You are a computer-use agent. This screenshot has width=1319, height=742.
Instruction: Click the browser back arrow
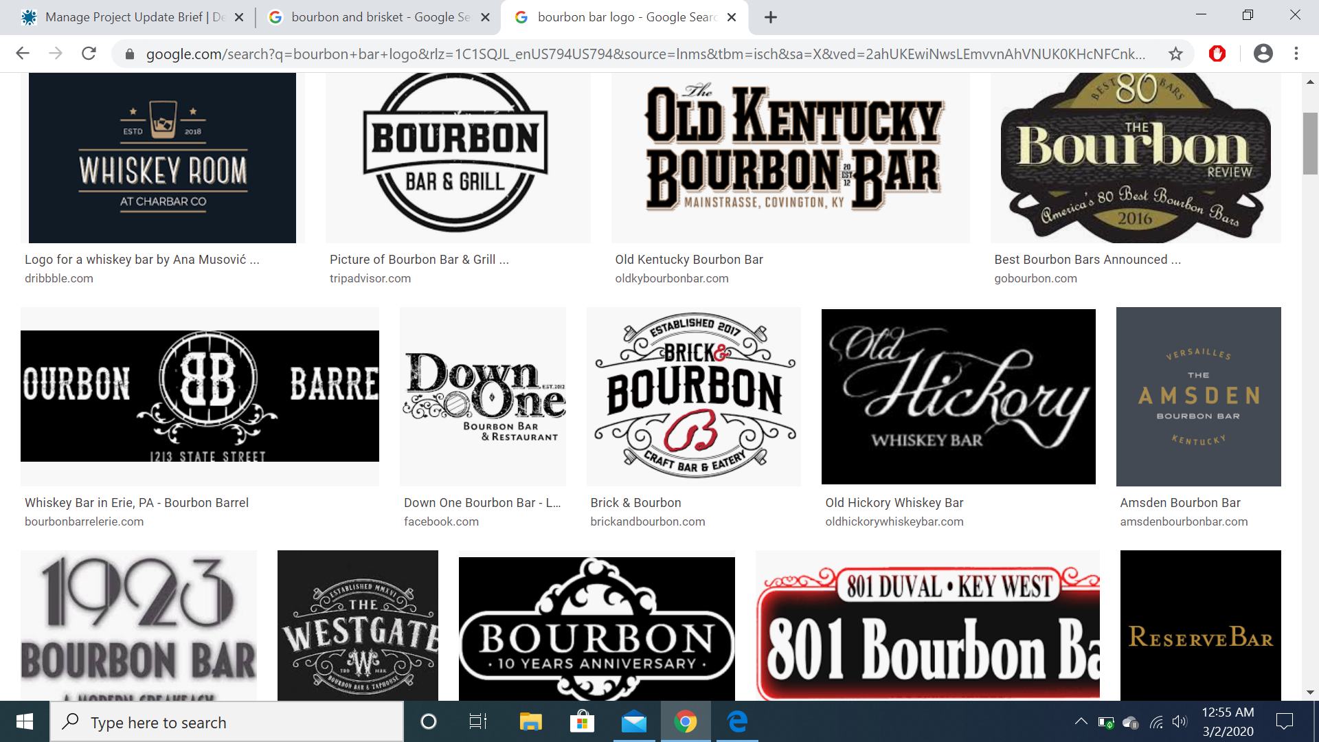tap(23, 54)
